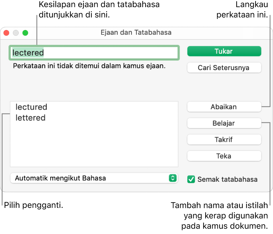Click the "Perkataan ini tidak ditemui" message
Screen dimensions: 273x234
click(x=89, y=66)
